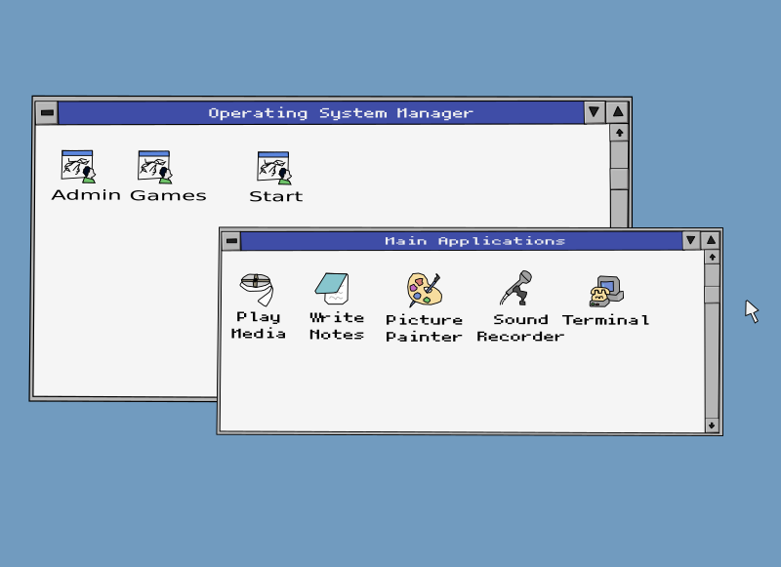Viewport: 781px width, 567px height.
Task: Open the Games program group icon
Action: 154,168
